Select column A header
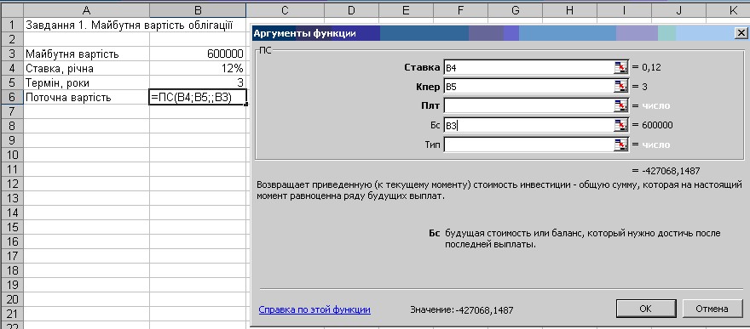Viewport: 750px width, 329px height. (86, 10)
